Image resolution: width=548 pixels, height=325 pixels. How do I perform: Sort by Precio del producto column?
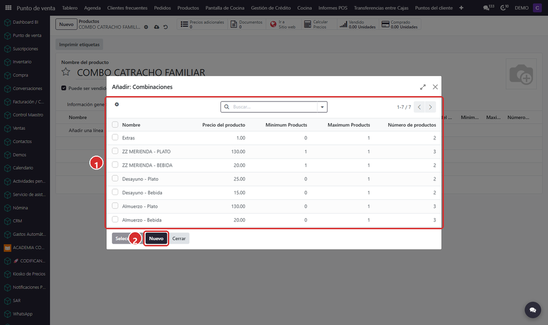(x=224, y=125)
